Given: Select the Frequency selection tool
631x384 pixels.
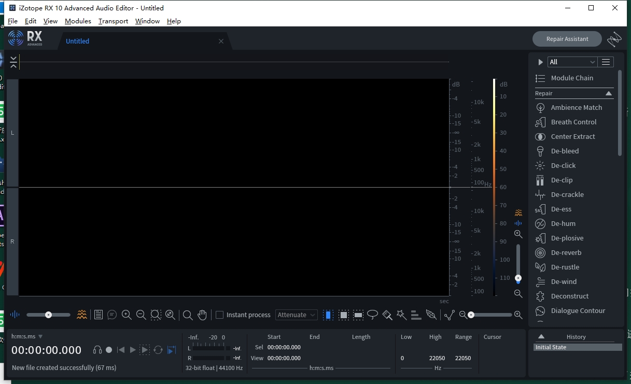Looking at the screenshot, I should point(358,315).
